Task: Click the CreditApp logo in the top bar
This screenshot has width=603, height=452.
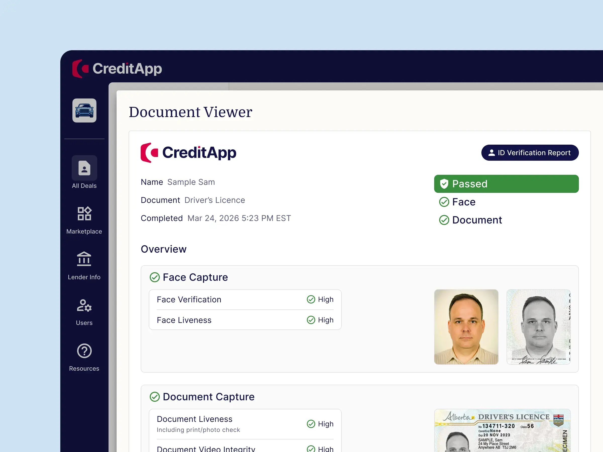Action: point(117,69)
